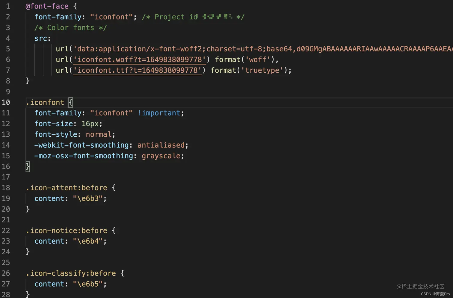Click the base64 data URL string
The width and height of the screenshot is (453, 298).
click(263, 49)
